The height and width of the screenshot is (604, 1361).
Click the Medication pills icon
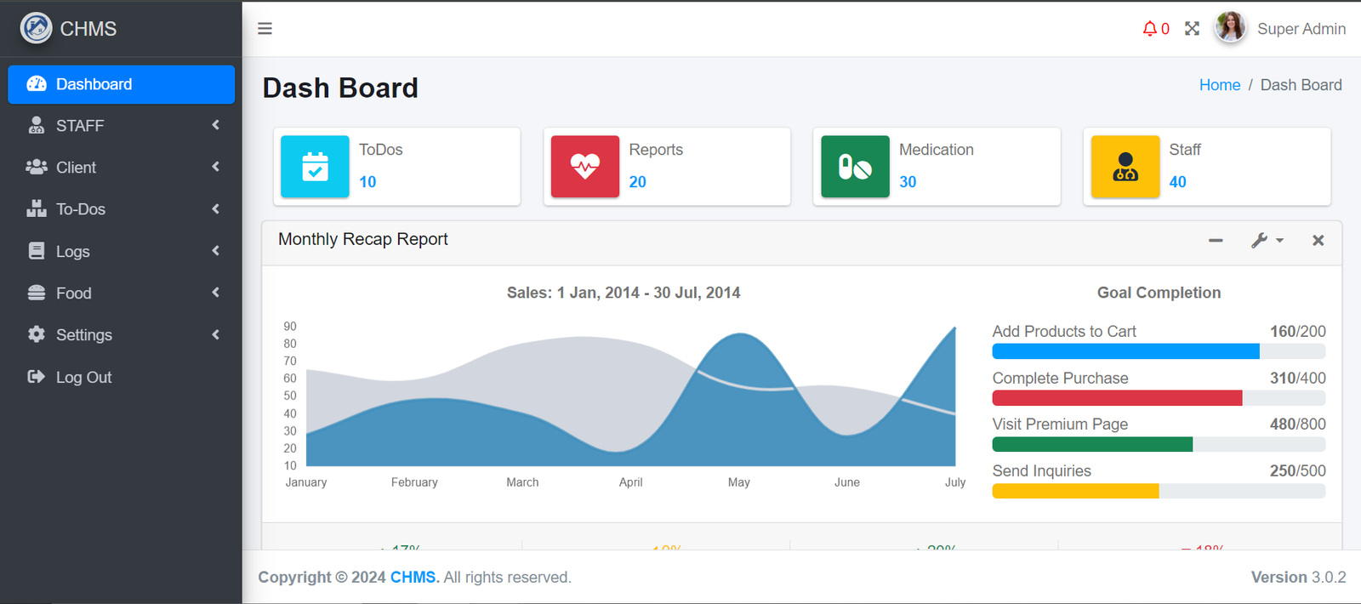(x=855, y=167)
